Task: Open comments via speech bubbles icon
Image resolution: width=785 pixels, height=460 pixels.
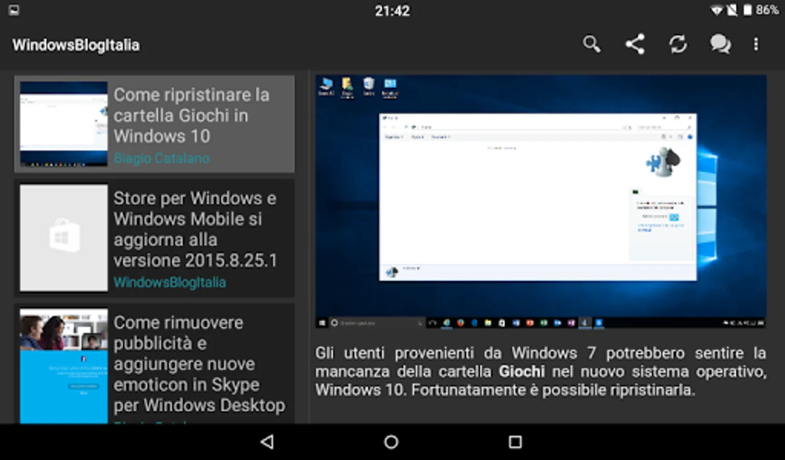Action: (720, 44)
